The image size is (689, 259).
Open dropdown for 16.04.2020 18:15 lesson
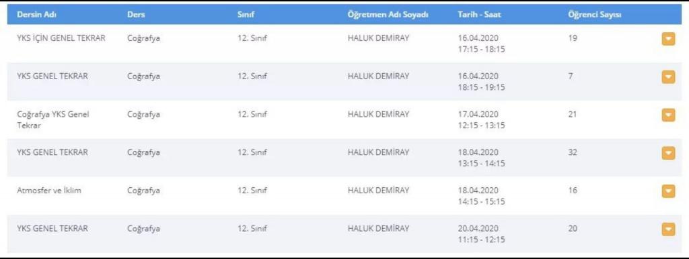(x=668, y=77)
